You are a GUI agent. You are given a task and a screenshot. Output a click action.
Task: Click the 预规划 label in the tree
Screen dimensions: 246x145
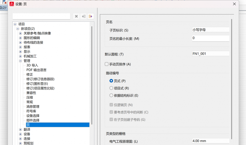pyautogui.click(x=28, y=143)
